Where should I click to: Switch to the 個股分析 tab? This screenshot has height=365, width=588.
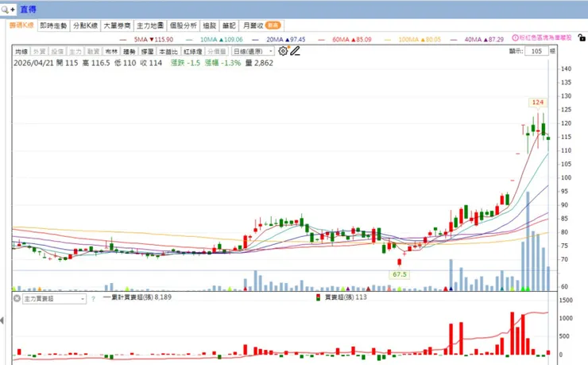184,25
